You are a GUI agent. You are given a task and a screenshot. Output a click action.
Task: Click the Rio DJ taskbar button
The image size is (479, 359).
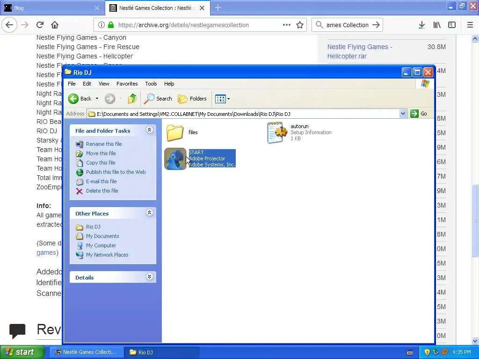click(162, 352)
